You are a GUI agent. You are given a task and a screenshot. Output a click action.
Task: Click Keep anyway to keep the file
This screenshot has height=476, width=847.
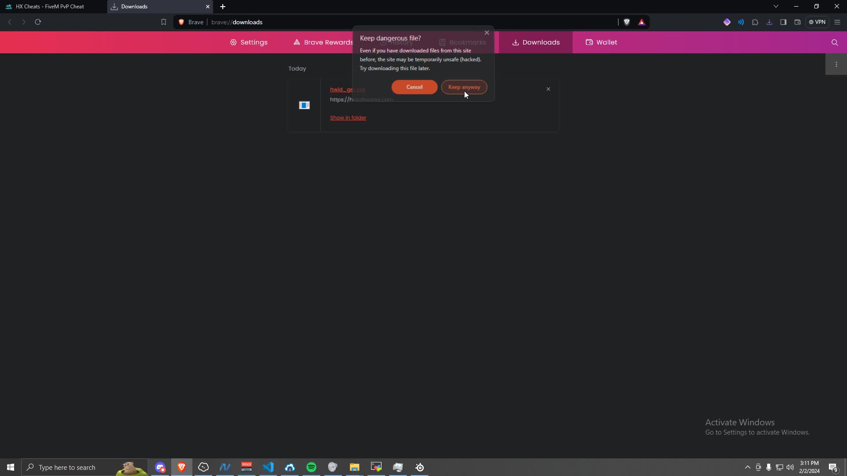point(464,87)
